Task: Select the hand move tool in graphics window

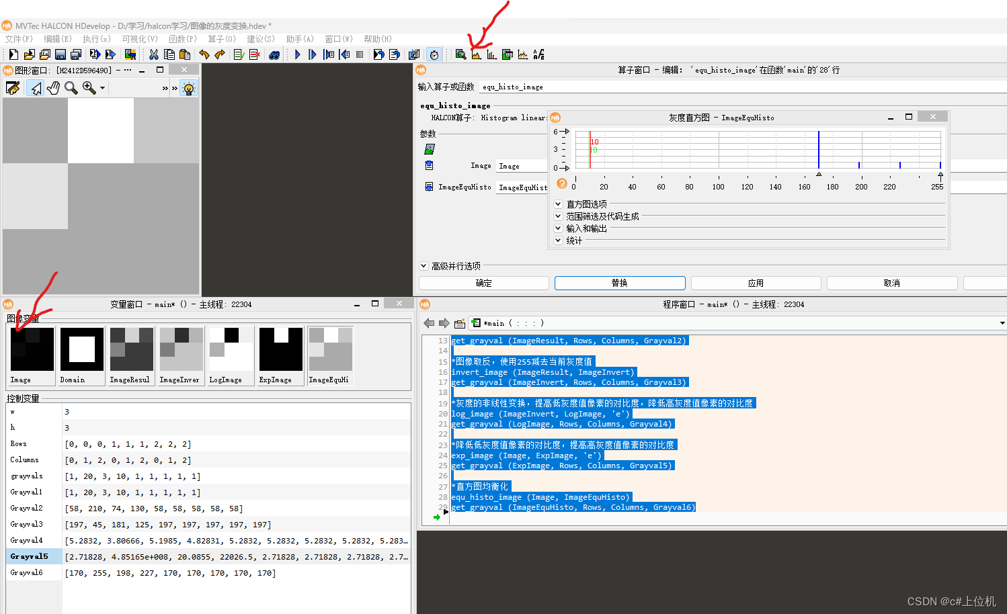Action: pos(53,88)
